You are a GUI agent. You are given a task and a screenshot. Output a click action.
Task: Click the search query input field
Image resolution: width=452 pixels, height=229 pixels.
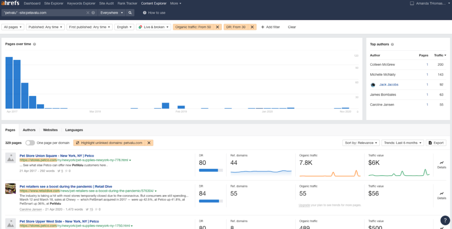click(x=45, y=13)
